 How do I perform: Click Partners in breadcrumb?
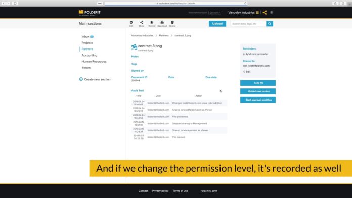pyautogui.click(x=164, y=36)
